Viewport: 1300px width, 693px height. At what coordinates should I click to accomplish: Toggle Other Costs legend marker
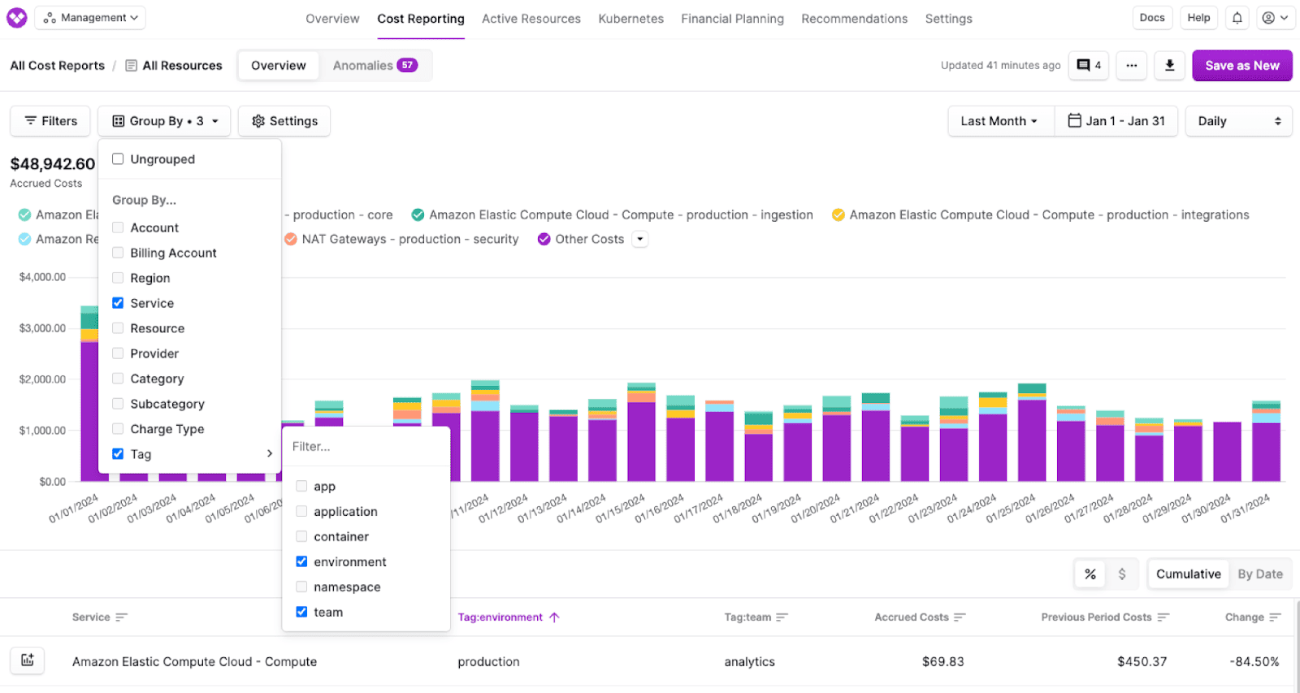click(544, 240)
